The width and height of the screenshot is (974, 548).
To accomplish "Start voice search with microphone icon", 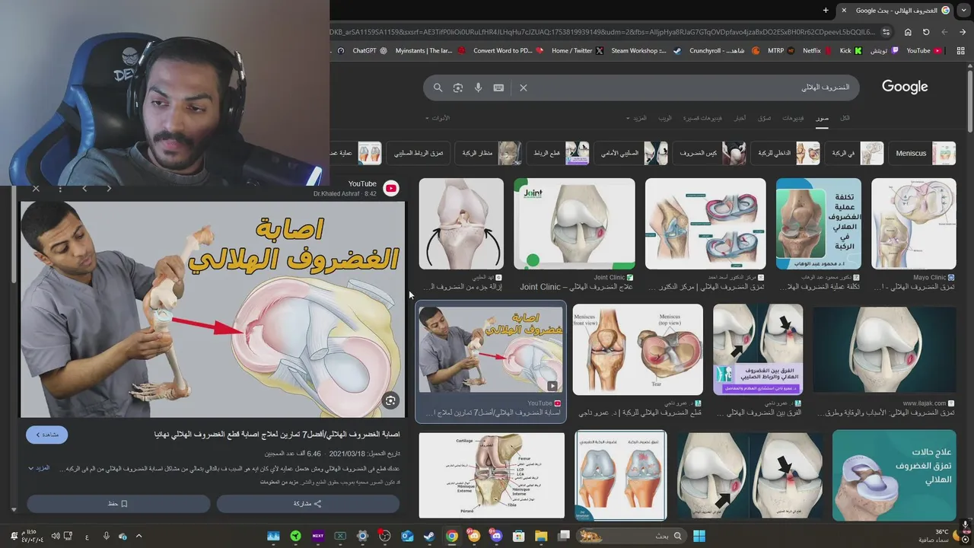I will tap(479, 88).
